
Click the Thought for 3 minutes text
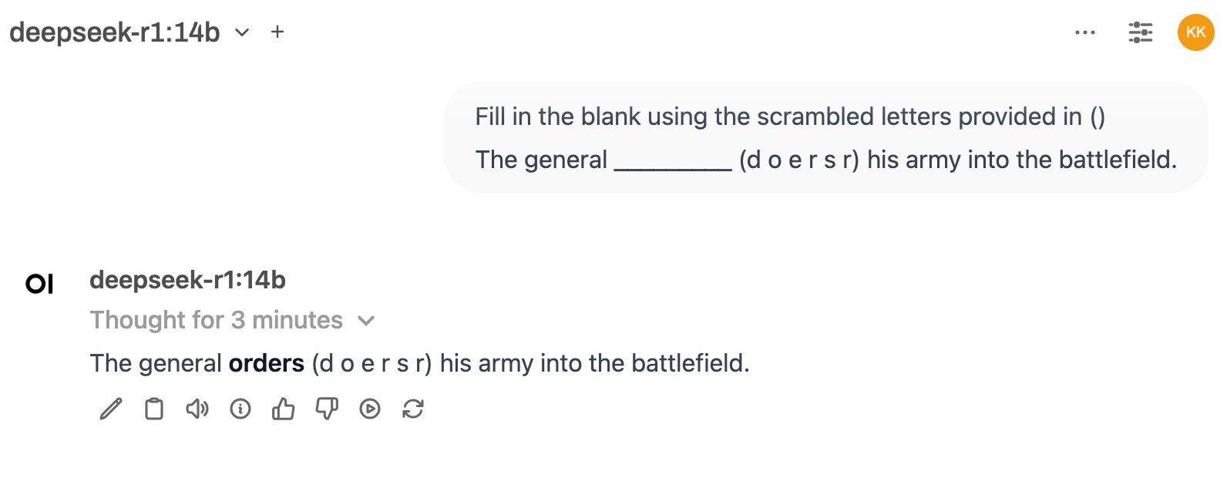[x=216, y=320]
